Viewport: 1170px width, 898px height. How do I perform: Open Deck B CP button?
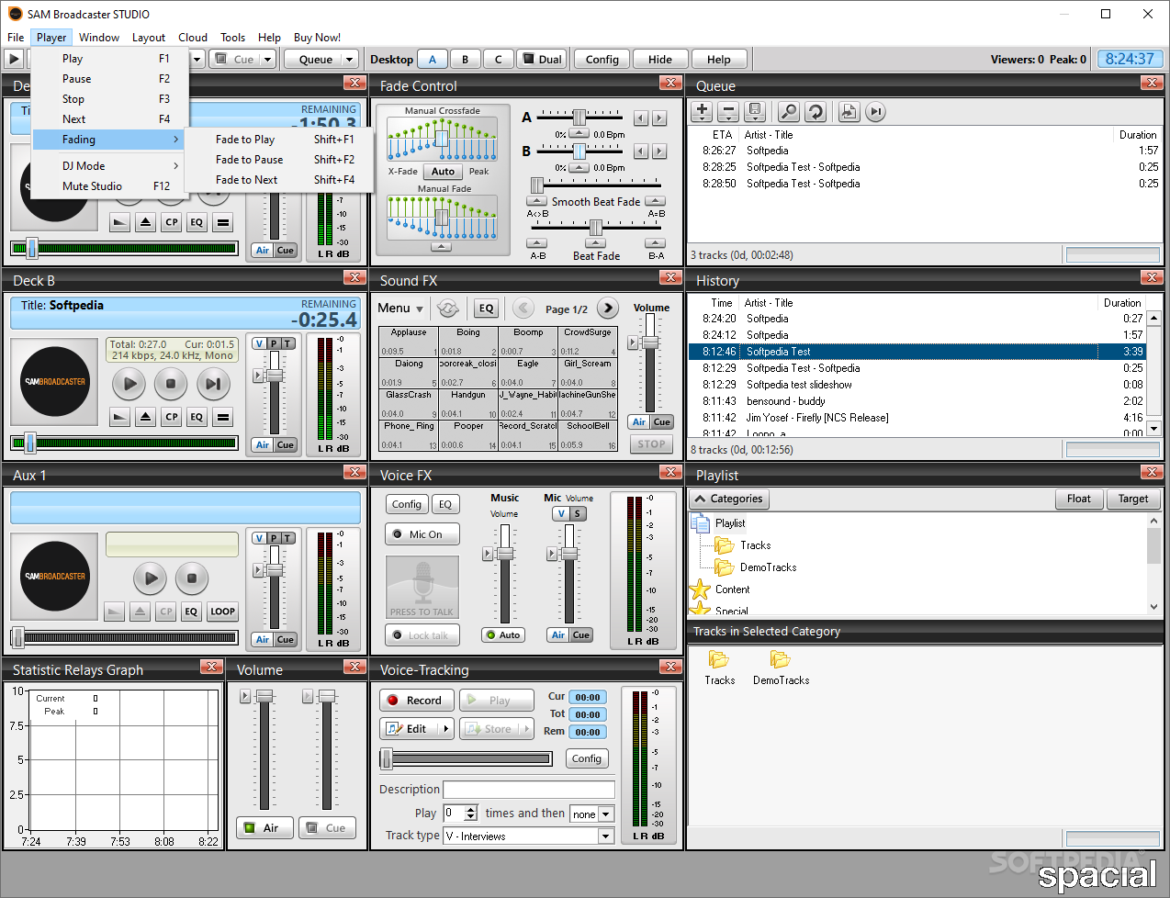coord(171,417)
